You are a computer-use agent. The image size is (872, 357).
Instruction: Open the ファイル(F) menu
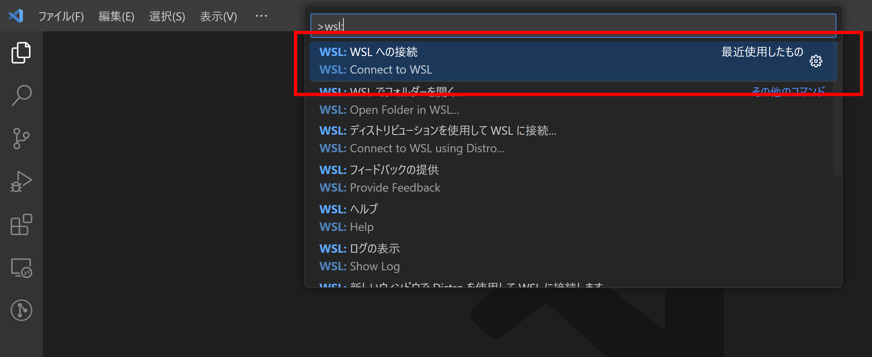(61, 16)
